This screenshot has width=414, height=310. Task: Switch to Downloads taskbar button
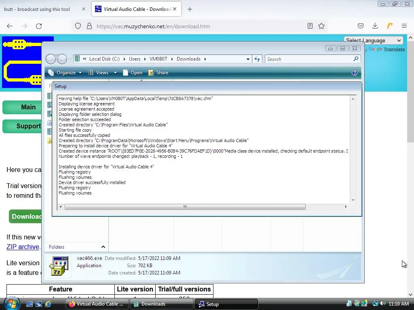[161, 304]
